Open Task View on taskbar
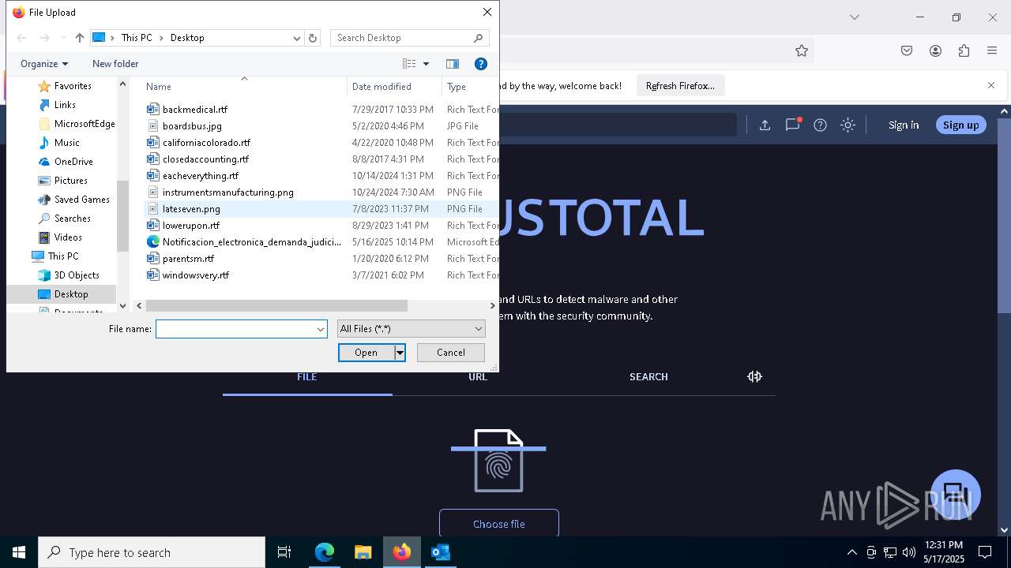The image size is (1011, 568). coord(284,552)
